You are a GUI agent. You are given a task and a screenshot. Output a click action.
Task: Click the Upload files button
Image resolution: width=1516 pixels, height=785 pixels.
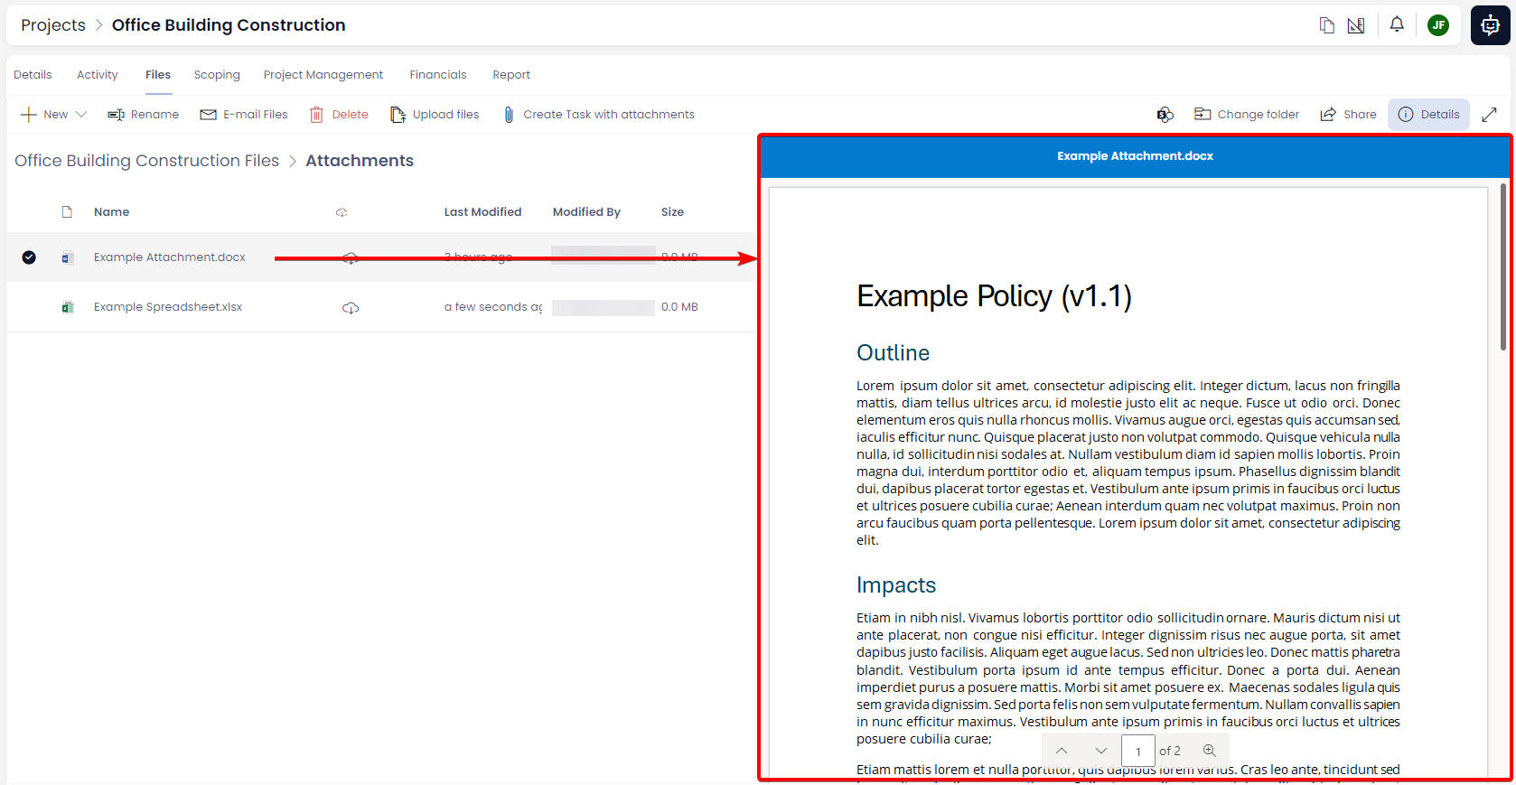click(435, 115)
